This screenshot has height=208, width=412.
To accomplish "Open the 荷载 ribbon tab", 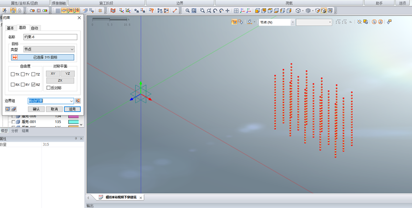I will pyautogui.click(x=289, y=3).
